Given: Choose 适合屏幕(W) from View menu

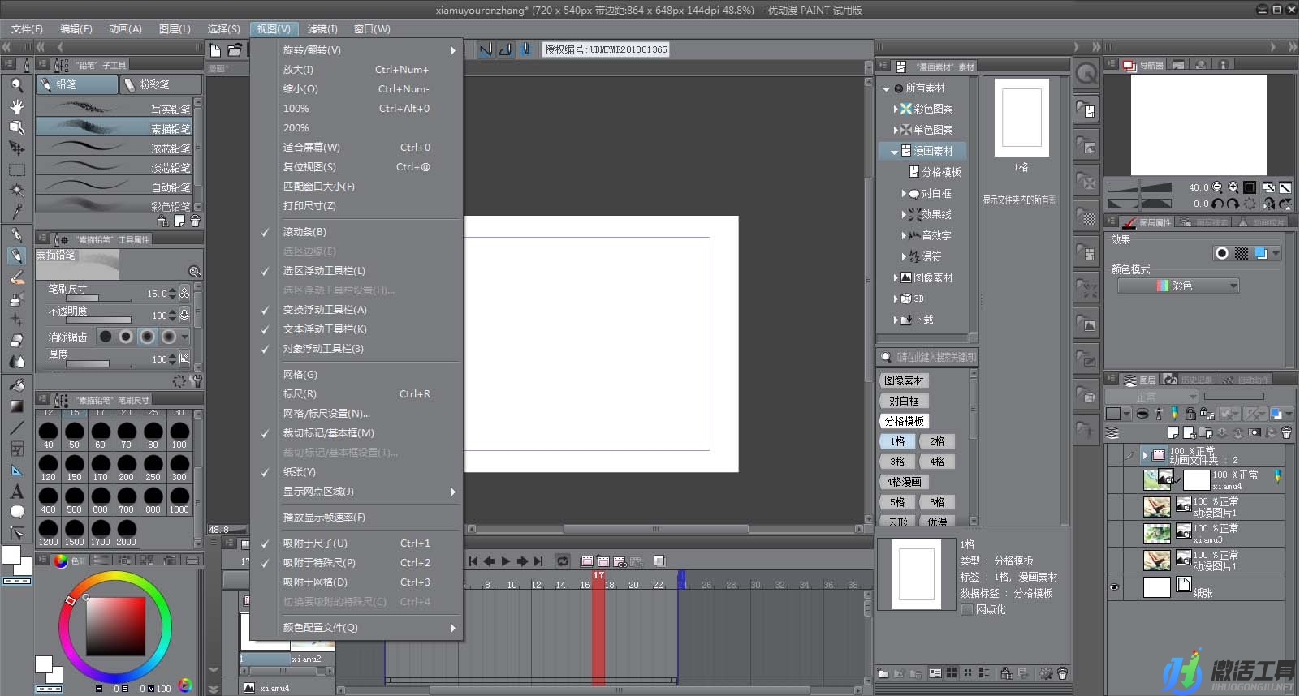Looking at the screenshot, I should (357, 148).
